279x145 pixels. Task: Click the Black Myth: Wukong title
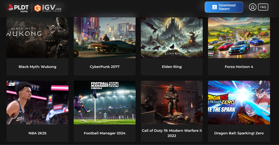[x=38, y=67]
